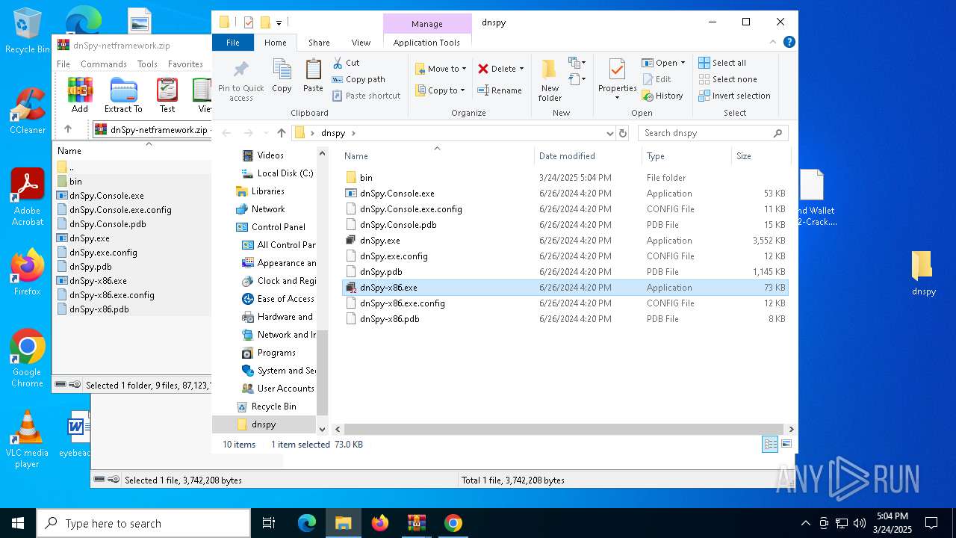
Task: Switch to Large icons view toggle
Action: 786,444
